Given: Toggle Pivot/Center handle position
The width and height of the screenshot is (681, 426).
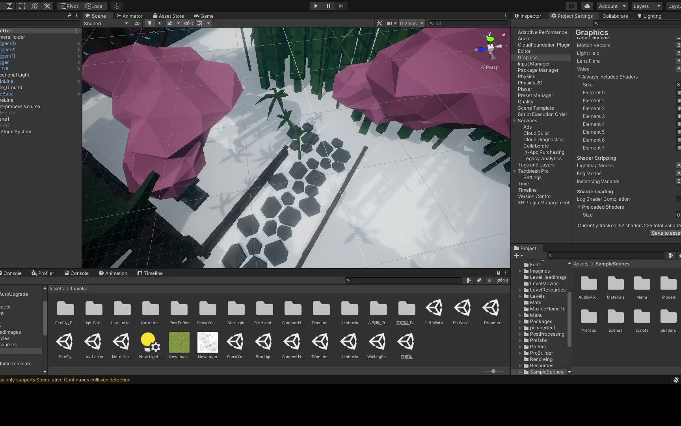Looking at the screenshot, I should click(x=69, y=6).
